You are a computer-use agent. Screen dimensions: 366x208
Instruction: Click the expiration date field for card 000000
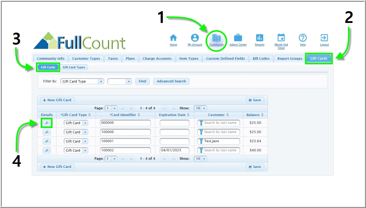(175, 123)
